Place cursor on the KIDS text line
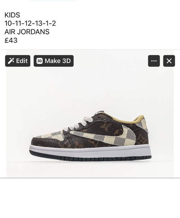 (12, 15)
